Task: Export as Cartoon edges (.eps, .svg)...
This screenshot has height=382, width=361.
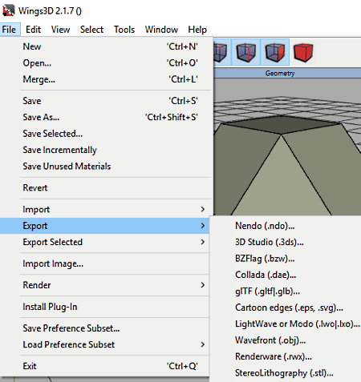Action: pos(286,308)
